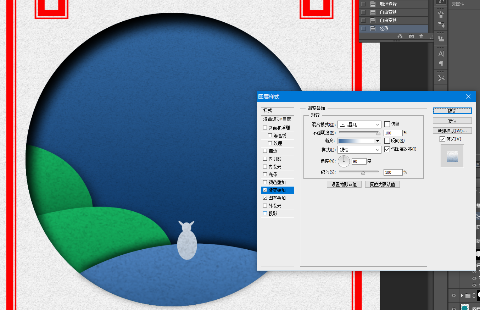This screenshot has height=310, width=480.
Task: Check the 反向 reverse checkbox
Action: (x=387, y=141)
